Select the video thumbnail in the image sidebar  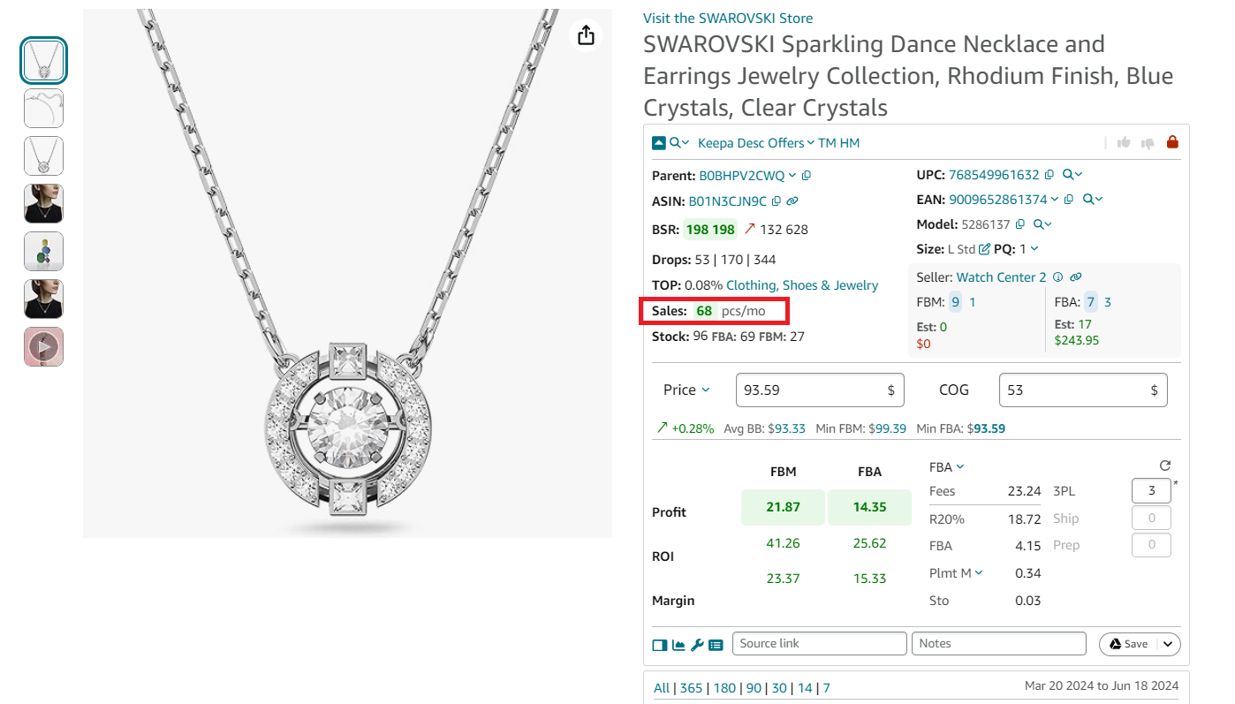point(43,346)
